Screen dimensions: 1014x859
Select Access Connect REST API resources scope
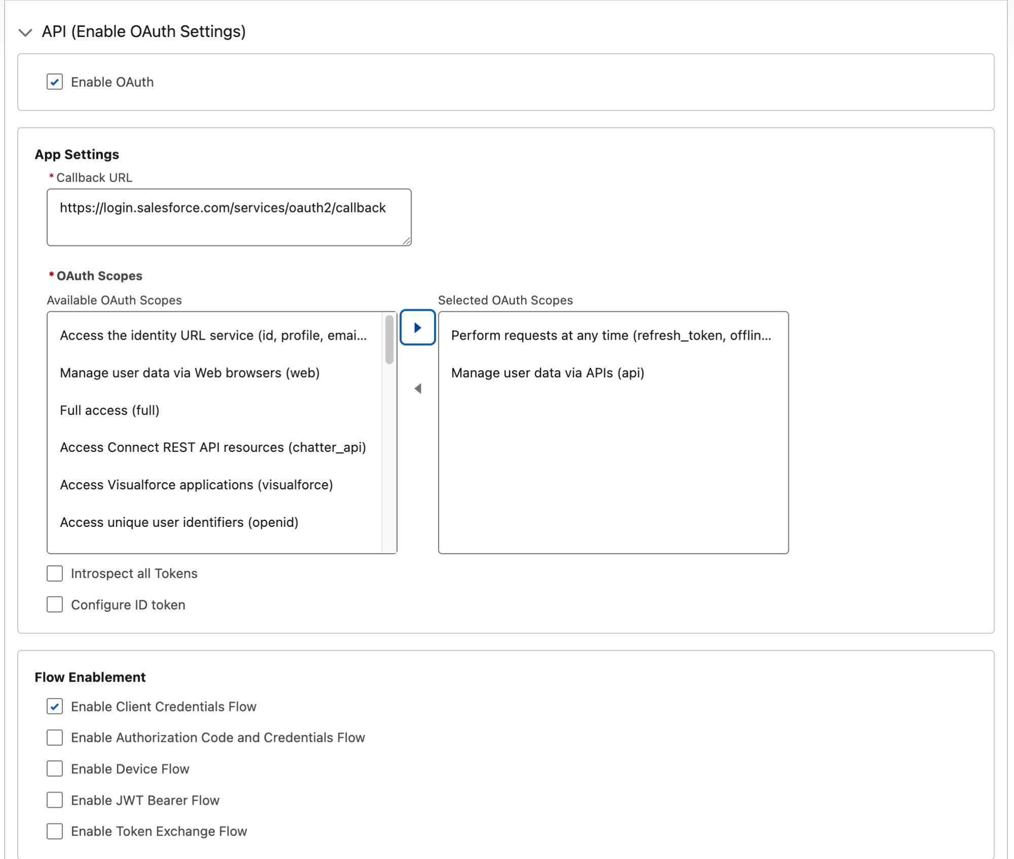(x=213, y=447)
